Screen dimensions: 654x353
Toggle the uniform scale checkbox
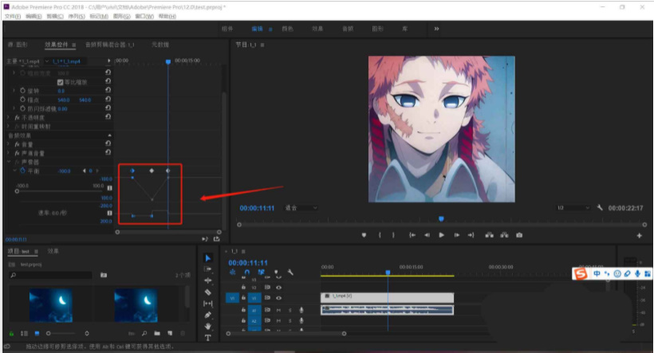point(60,82)
